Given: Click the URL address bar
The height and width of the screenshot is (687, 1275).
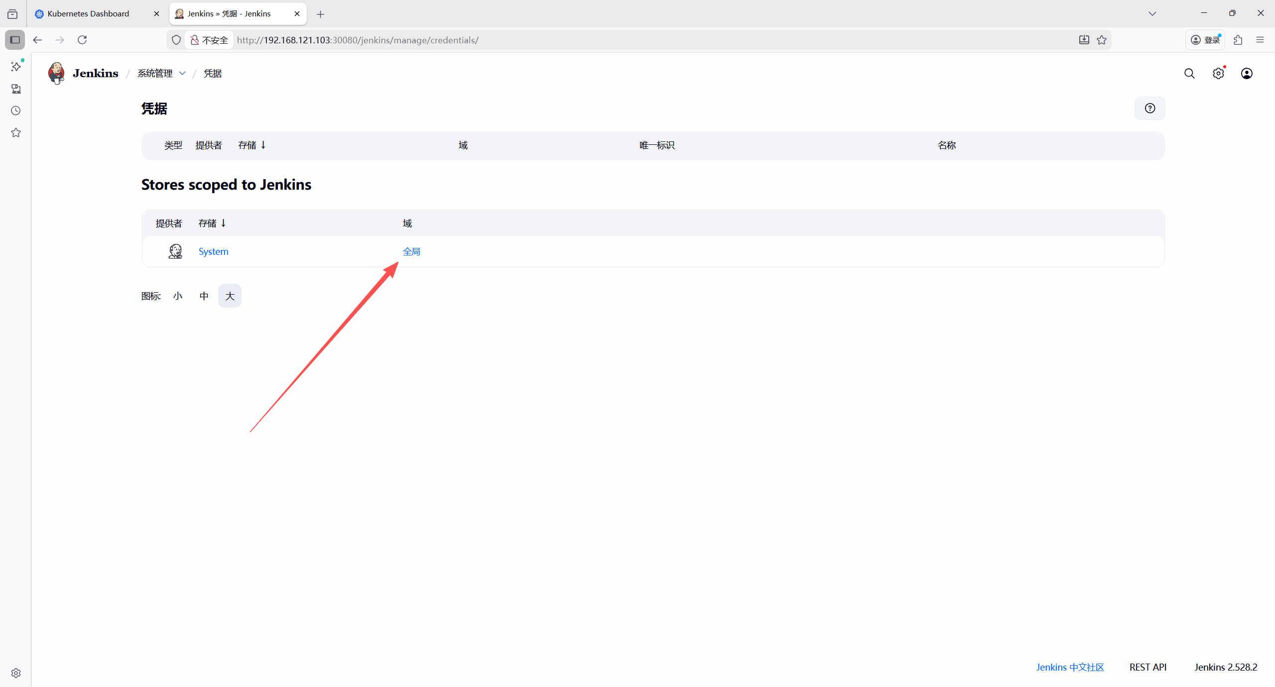Looking at the screenshot, I should (x=647, y=40).
